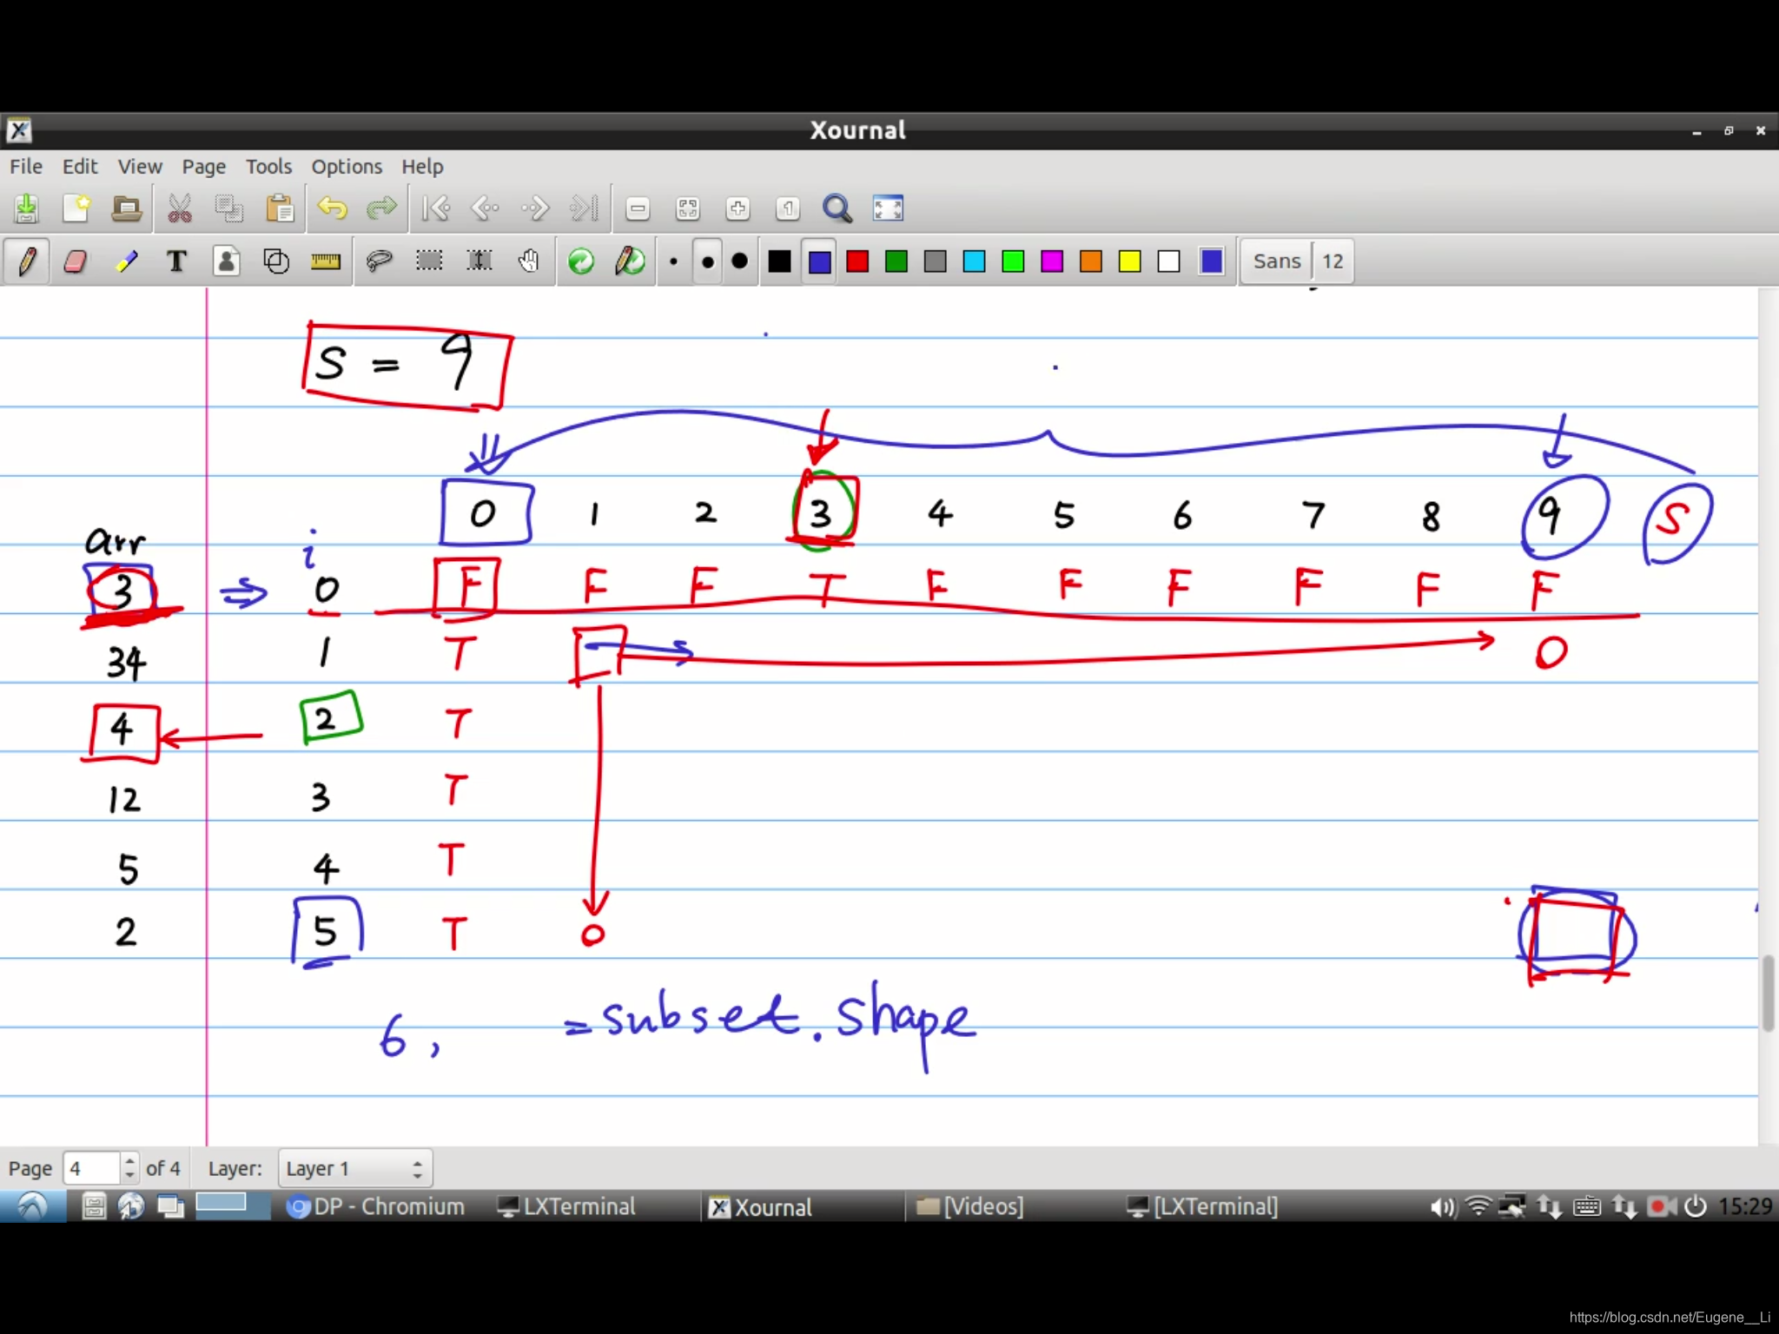Open the Layer 1 dropdown
This screenshot has height=1334, width=1779.
click(x=354, y=1168)
